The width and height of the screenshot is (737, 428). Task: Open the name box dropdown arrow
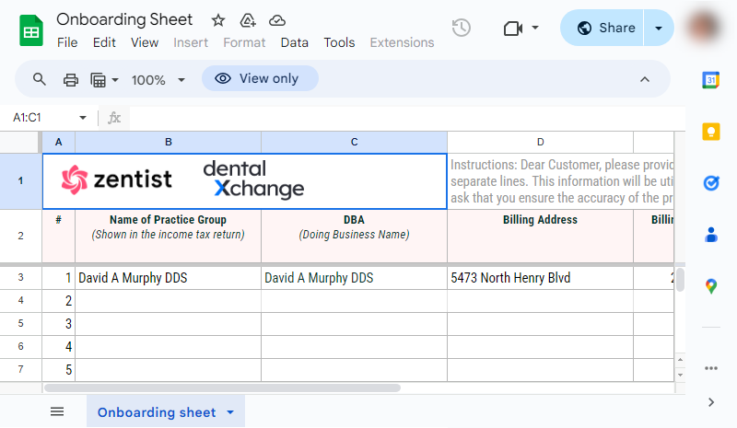pyautogui.click(x=83, y=118)
